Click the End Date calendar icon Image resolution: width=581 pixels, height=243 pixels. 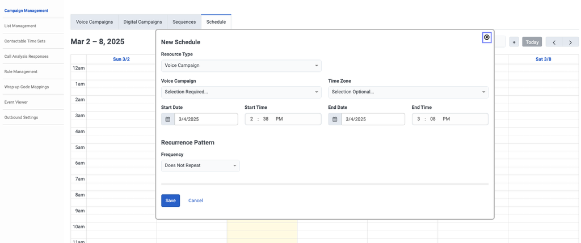click(335, 119)
